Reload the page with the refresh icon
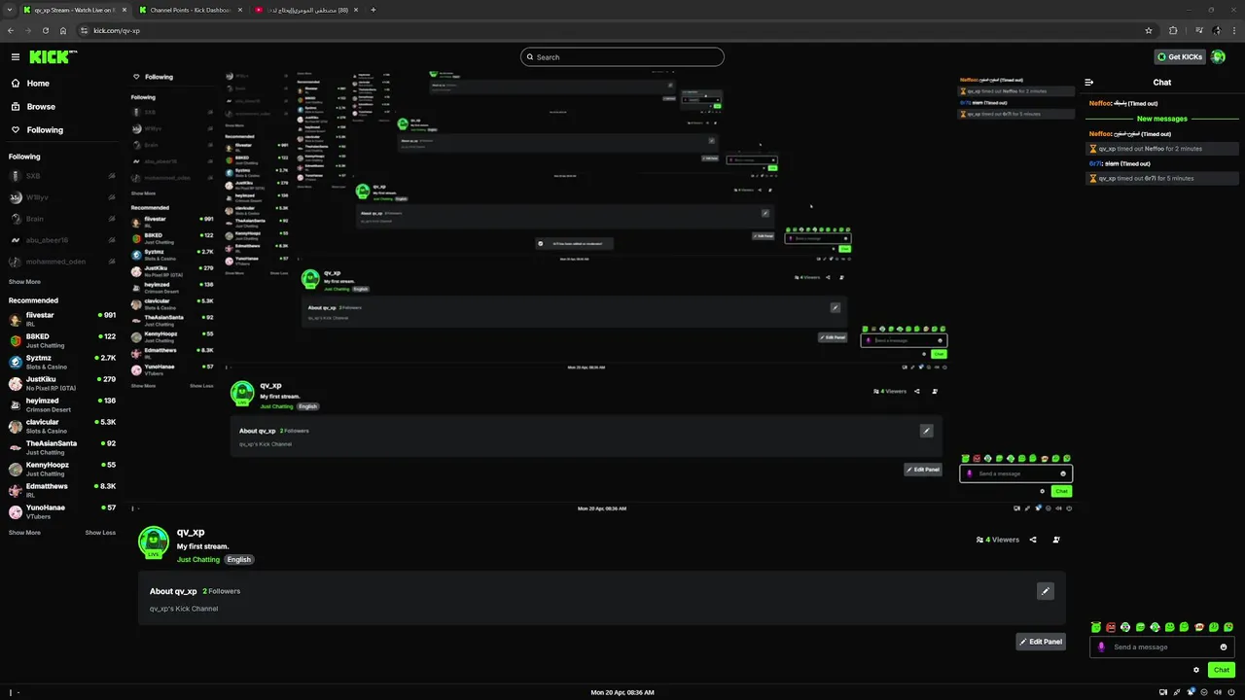This screenshot has height=700, width=1245. [46, 30]
